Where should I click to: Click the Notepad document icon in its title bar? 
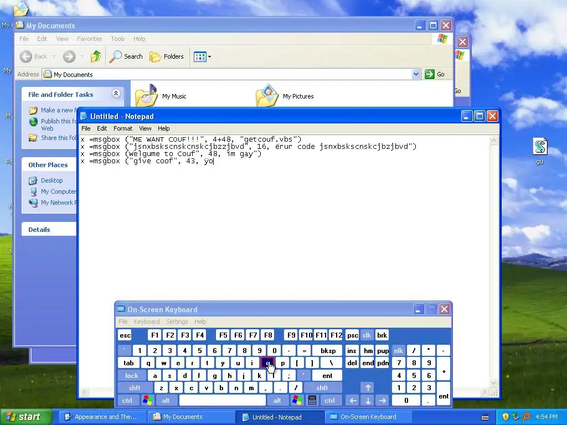click(x=84, y=116)
